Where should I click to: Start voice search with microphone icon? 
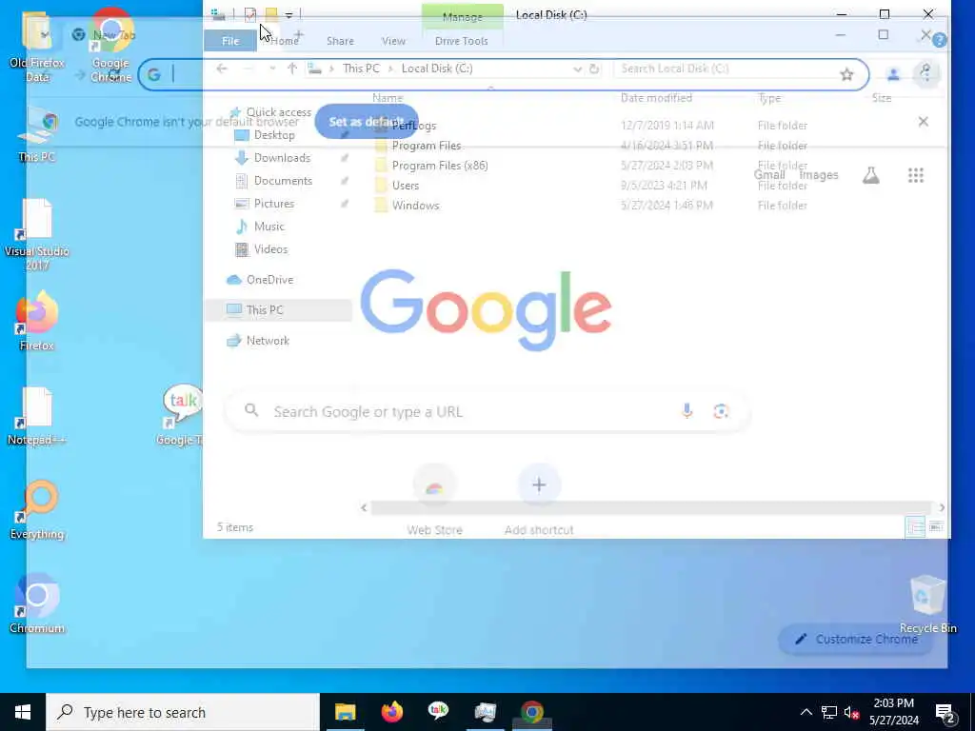tap(686, 411)
